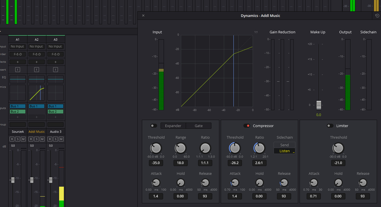The width and height of the screenshot is (381, 207).
Task: Click the SourceA volume fader handle
Action: [x=13, y=180]
